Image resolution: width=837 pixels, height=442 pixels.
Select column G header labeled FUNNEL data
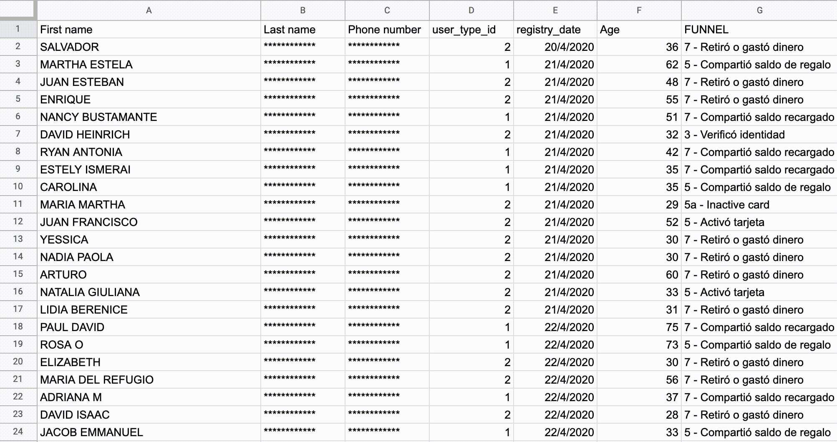[x=759, y=11]
